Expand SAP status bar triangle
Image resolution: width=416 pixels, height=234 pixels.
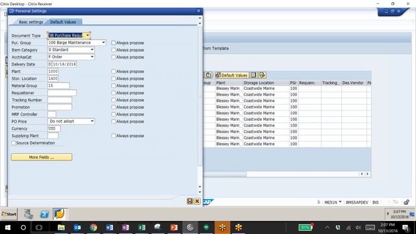click(318, 202)
